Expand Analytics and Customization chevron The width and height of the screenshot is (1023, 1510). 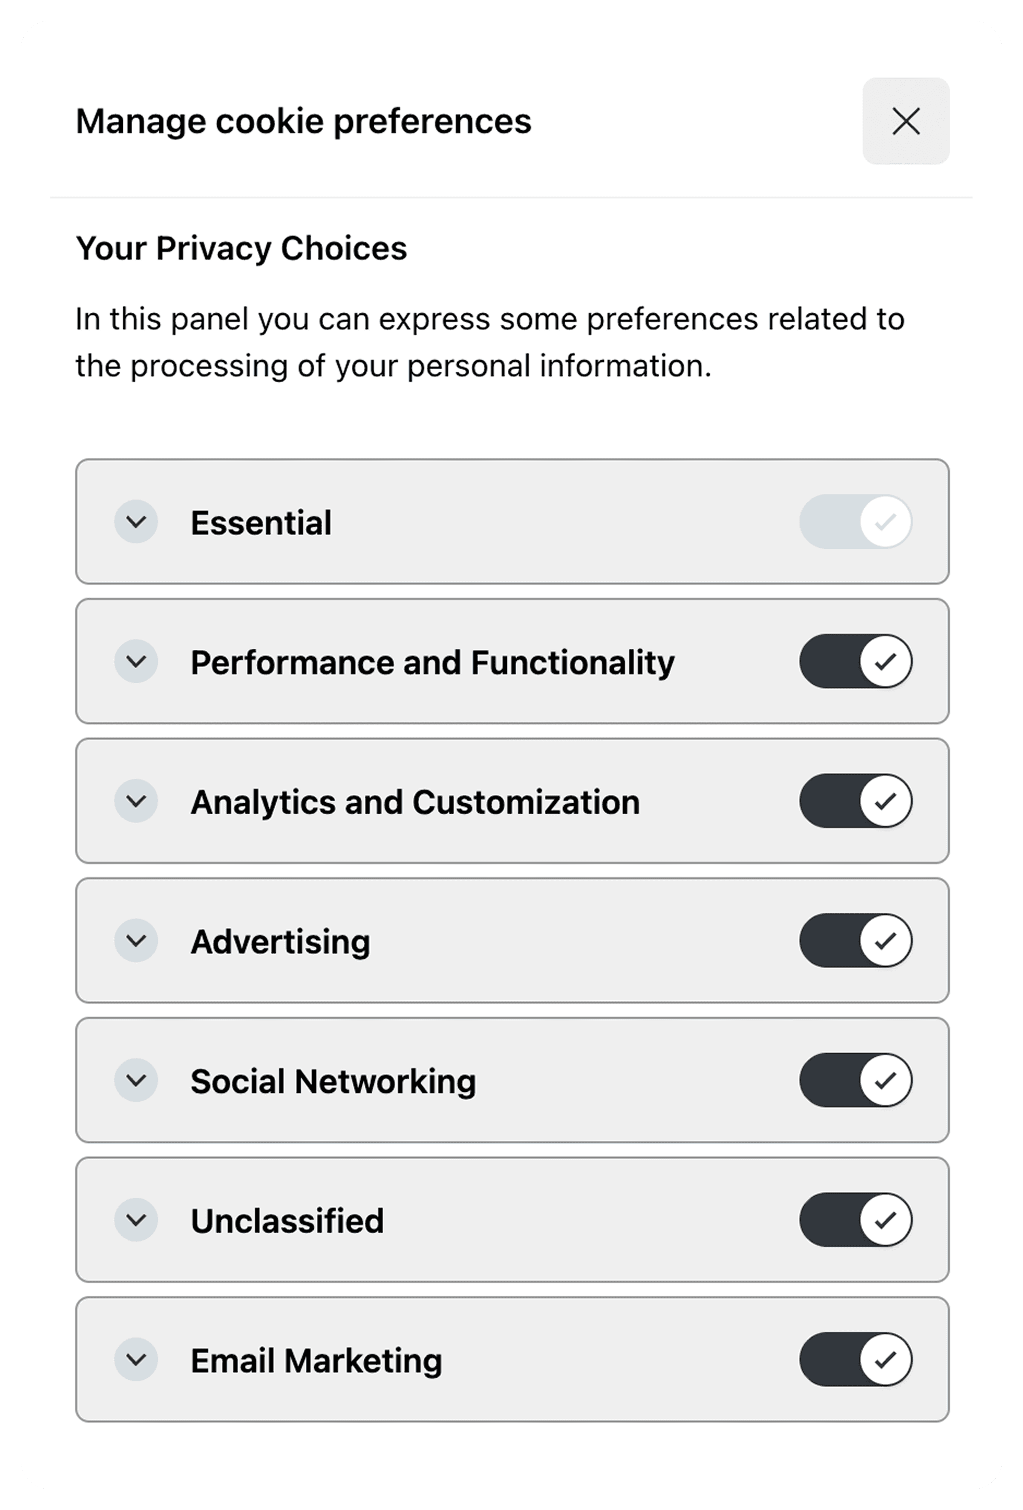coord(137,801)
